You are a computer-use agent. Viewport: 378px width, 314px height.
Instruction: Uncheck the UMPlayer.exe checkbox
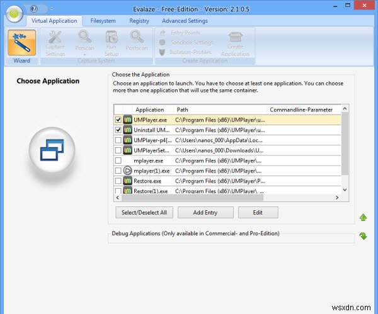pyautogui.click(x=118, y=120)
